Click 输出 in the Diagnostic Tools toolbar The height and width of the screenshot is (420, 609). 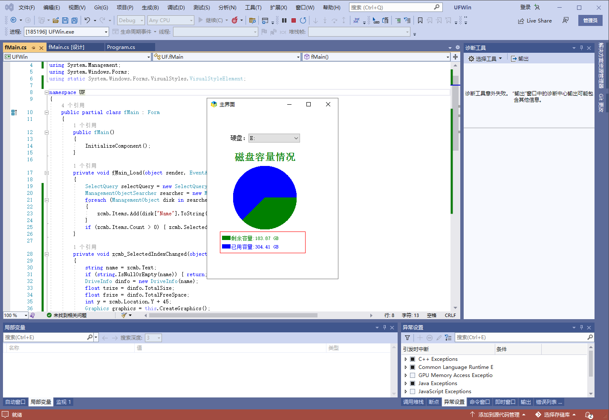pos(520,59)
